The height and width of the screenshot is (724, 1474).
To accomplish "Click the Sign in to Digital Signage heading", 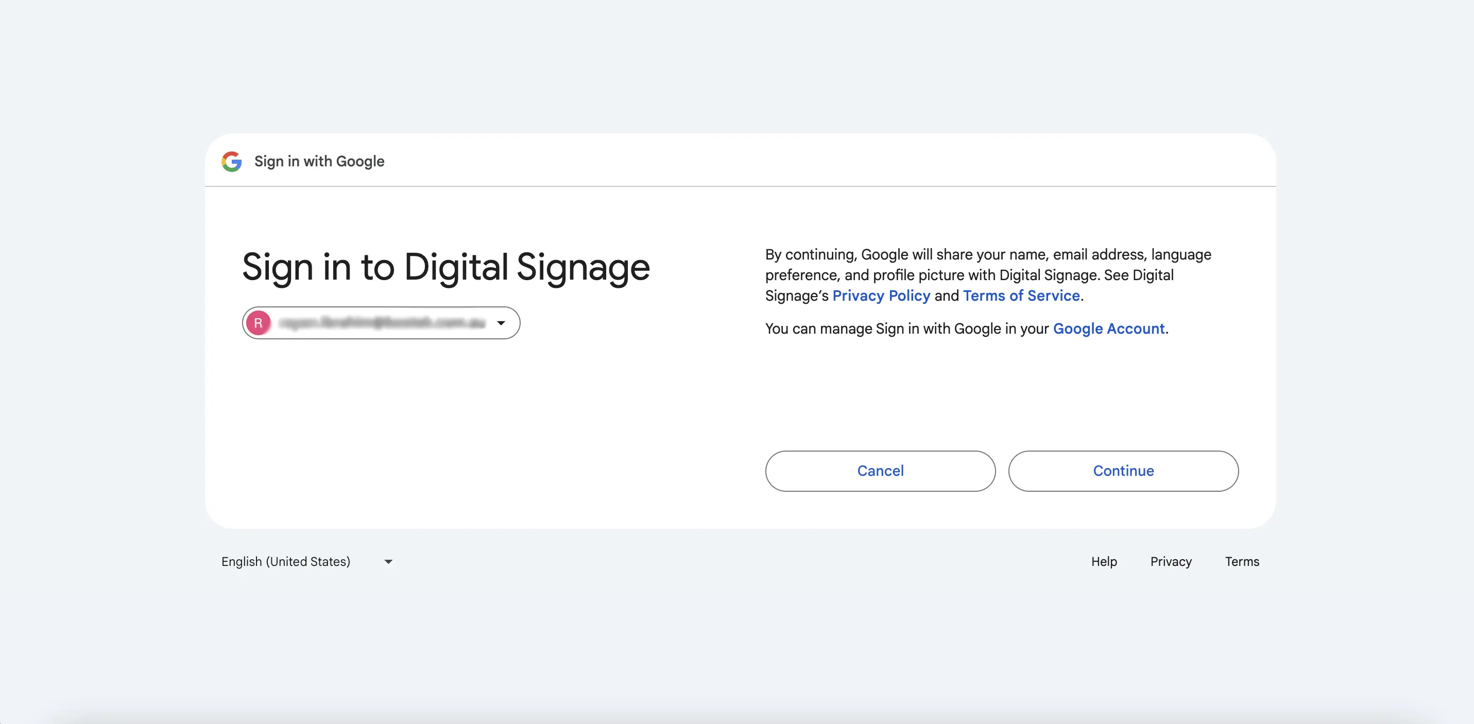I will pyautogui.click(x=445, y=267).
